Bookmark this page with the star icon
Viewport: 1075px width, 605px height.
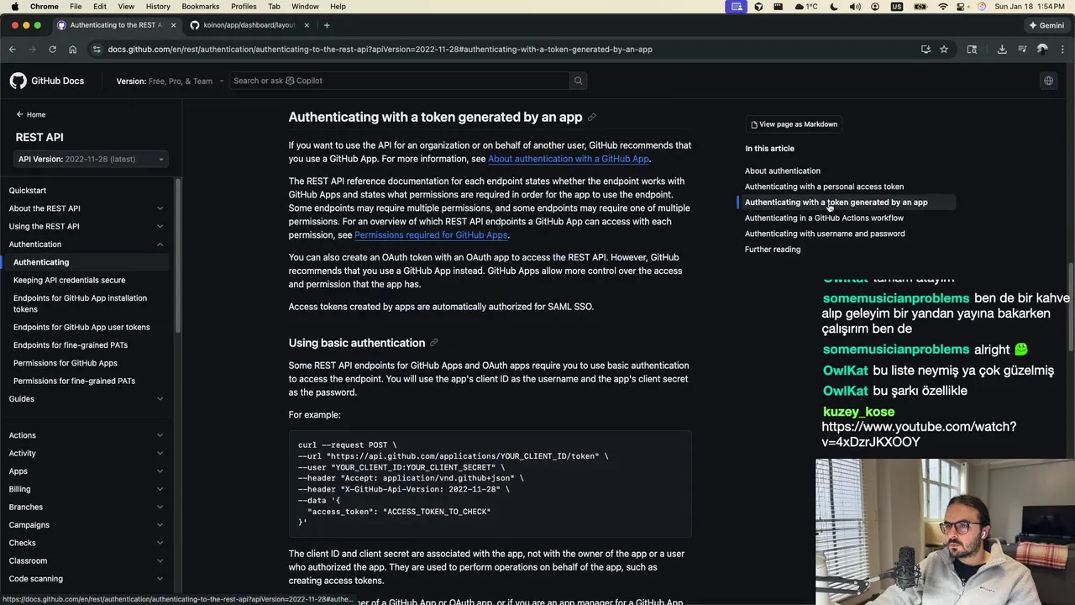(944, 50)
